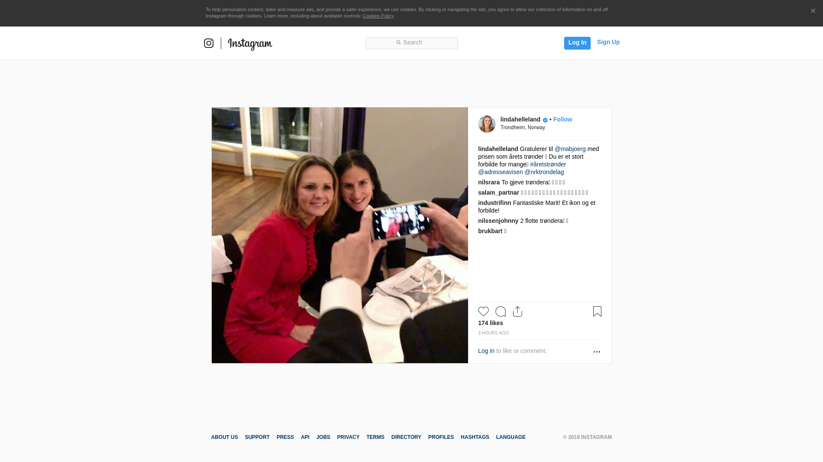Image resolution: width=823 pixels, height=462 pixels.
Task: Click the Instagram camera glyph icon
Action: pos(209,43)
